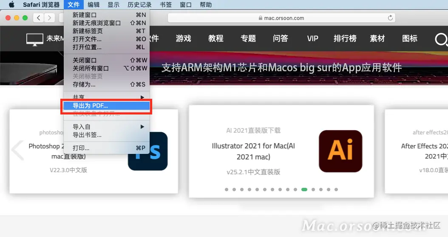Screen dimensions: 448x237
Task: Expand the 导入自 submenu
Action: point(107,127)
